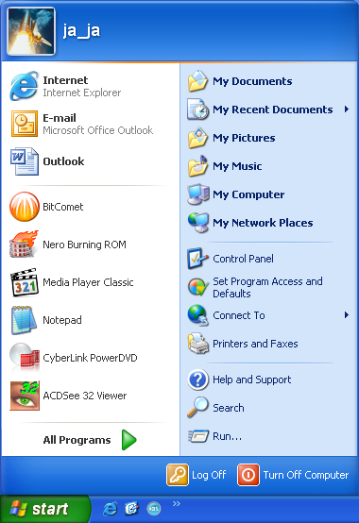
Task: Expand the My Recent Documents submenu arrow
Action: tap(347, 110)
